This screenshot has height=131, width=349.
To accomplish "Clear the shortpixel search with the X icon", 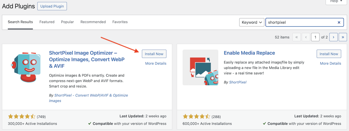I will (339, 22).
